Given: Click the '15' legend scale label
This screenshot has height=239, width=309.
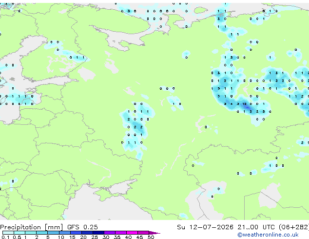Looking at the screenshot, I should pyautogui.click(x=72, y=237).
